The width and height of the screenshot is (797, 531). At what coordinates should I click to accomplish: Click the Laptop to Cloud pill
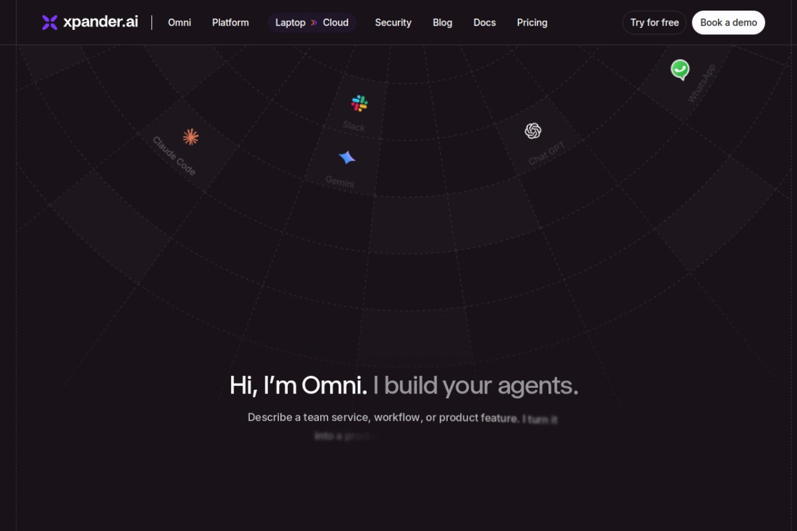pyautogui.click(x=312, y=22)
